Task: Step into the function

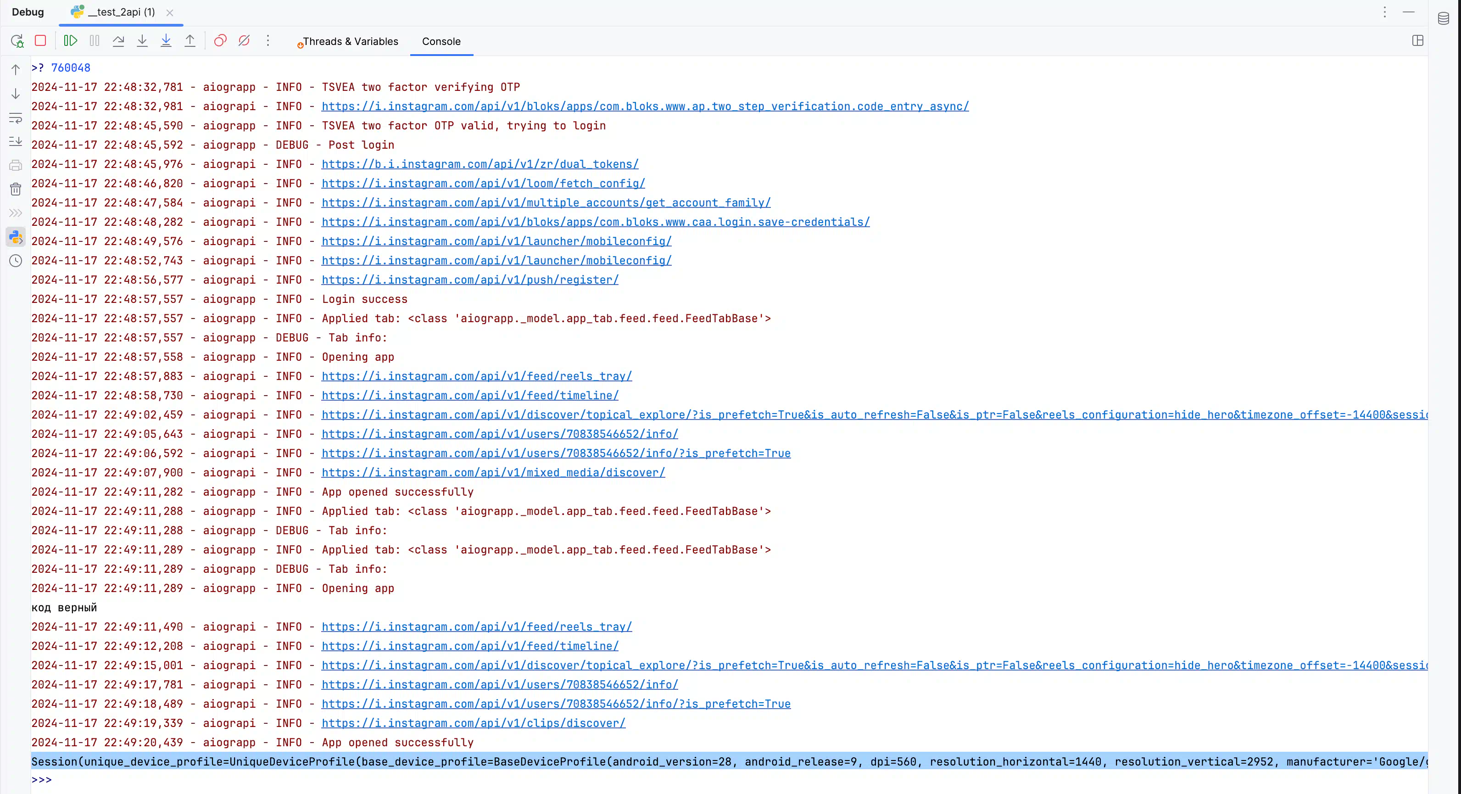Action: coord(142,40)
